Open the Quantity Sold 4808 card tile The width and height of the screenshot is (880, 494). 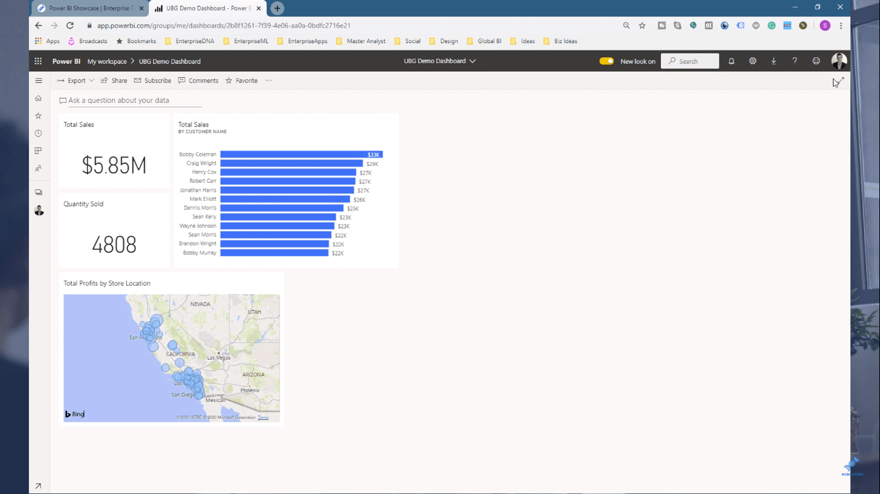click(114, 230)
